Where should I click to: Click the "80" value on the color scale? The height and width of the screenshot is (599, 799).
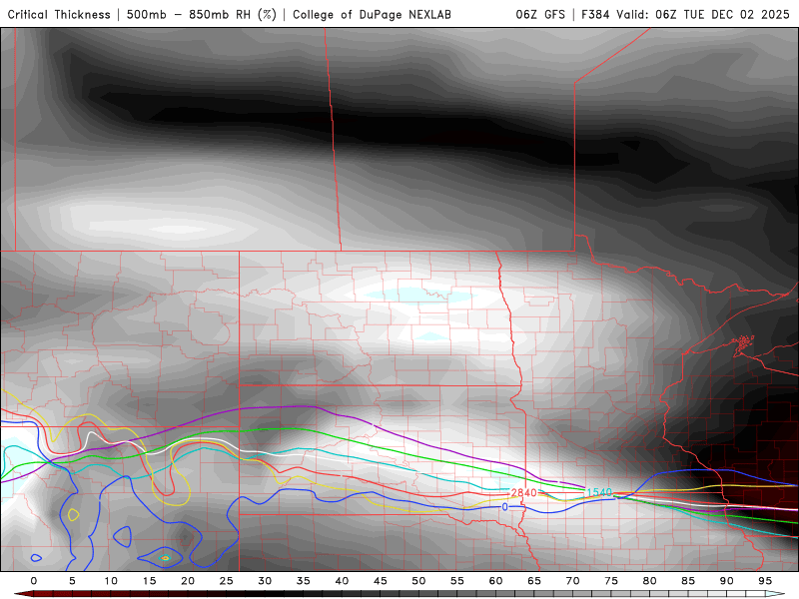[649, 581]
